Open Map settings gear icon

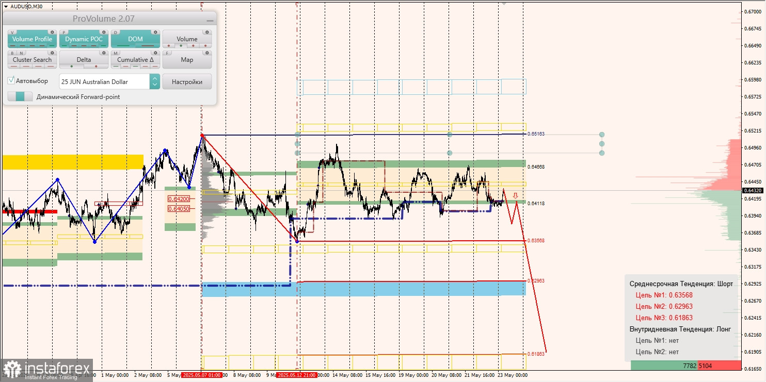tap(207, 53)
